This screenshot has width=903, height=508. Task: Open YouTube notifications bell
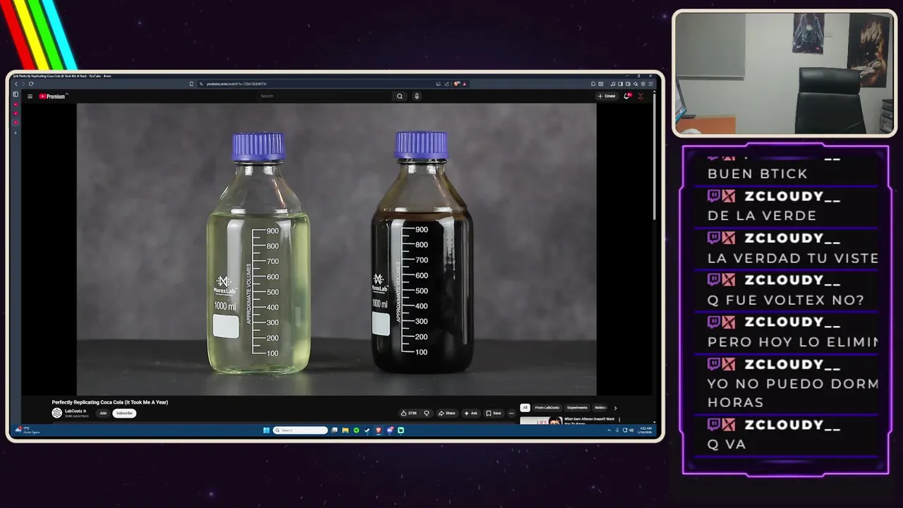click(626, 96)
